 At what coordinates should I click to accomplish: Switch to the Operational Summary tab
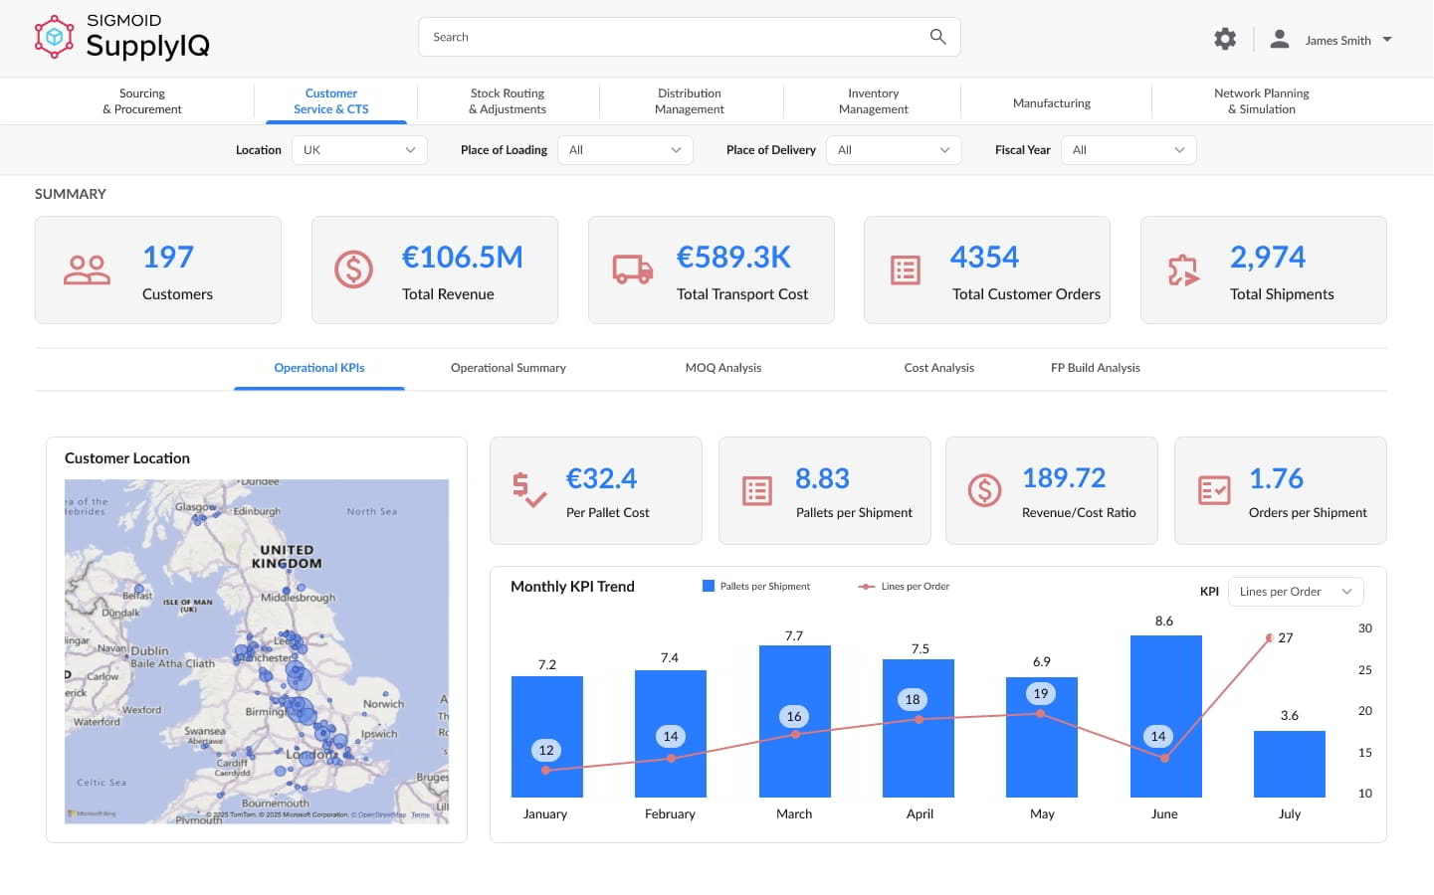[508, 368]
